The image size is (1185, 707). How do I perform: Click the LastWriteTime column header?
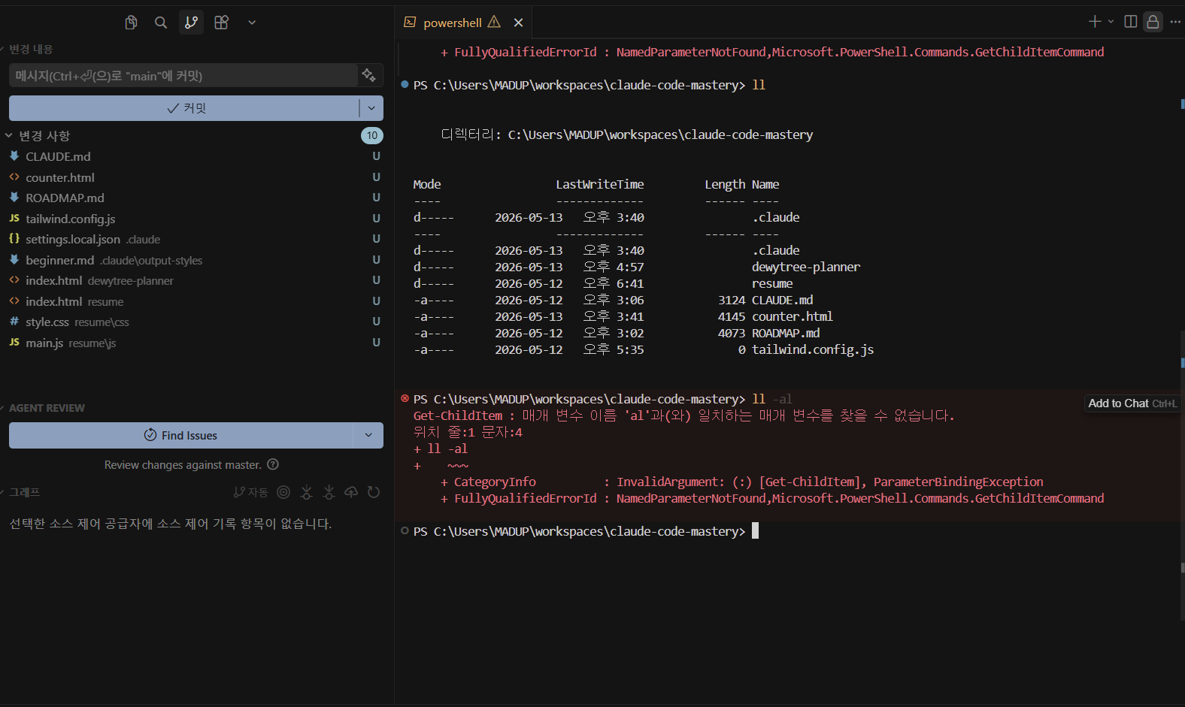(600, 184)
